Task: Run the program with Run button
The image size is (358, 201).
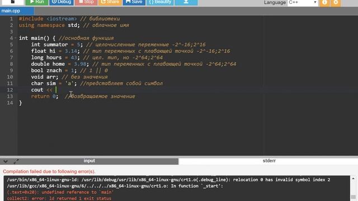Action: point(37,2)
